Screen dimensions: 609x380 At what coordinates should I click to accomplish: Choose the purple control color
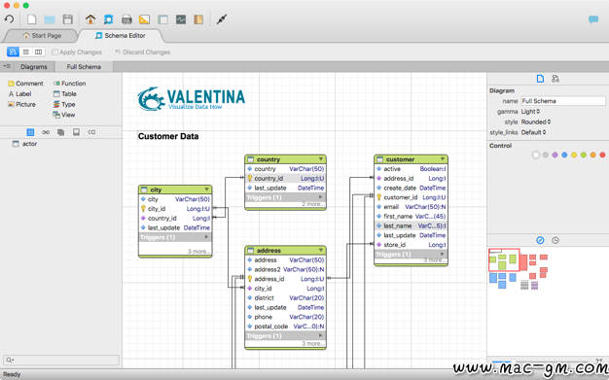[x=555, y=155]
